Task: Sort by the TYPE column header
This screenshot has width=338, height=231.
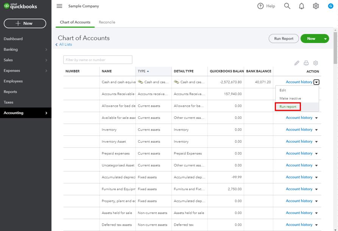Action: point(143,71)
